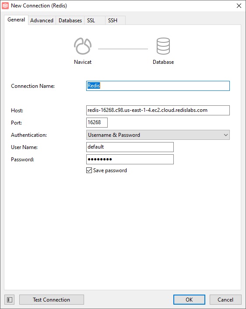Click the 'Connection Name:' label

point(33,86)
